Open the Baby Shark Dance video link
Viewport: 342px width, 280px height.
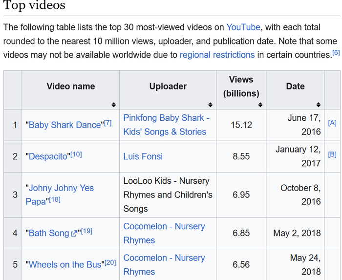point(64,125)
